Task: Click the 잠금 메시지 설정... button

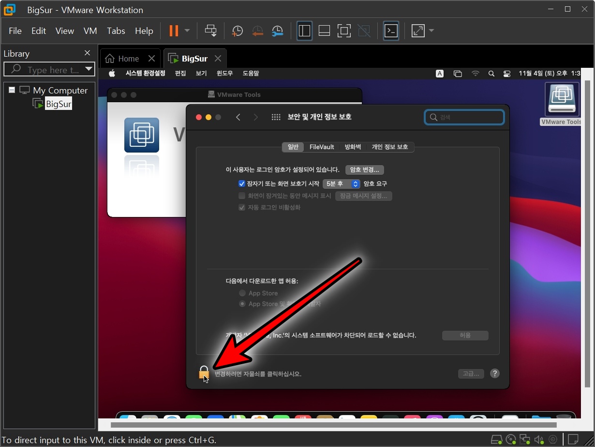Action: pos(364,196)
